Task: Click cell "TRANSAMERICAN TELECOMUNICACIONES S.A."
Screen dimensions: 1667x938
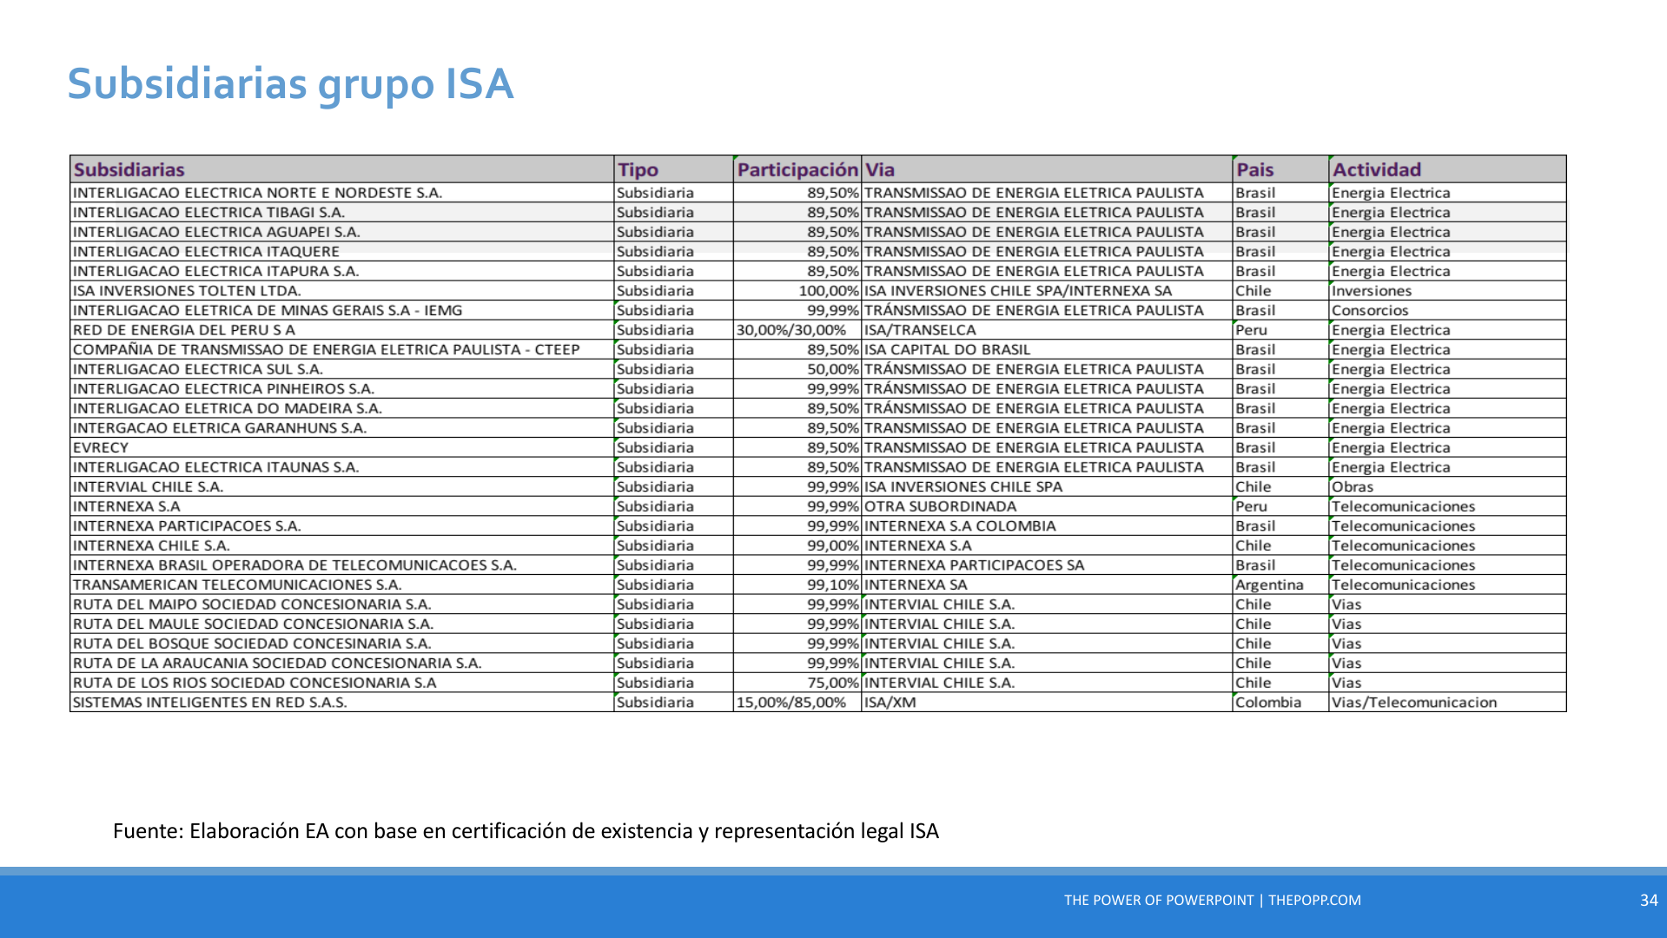Action: 342,585
